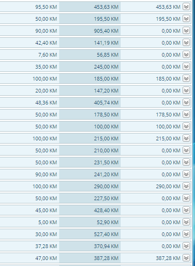
Task: Click the chevron beside the 245,00 KM row
Action: tap(186, 66)
